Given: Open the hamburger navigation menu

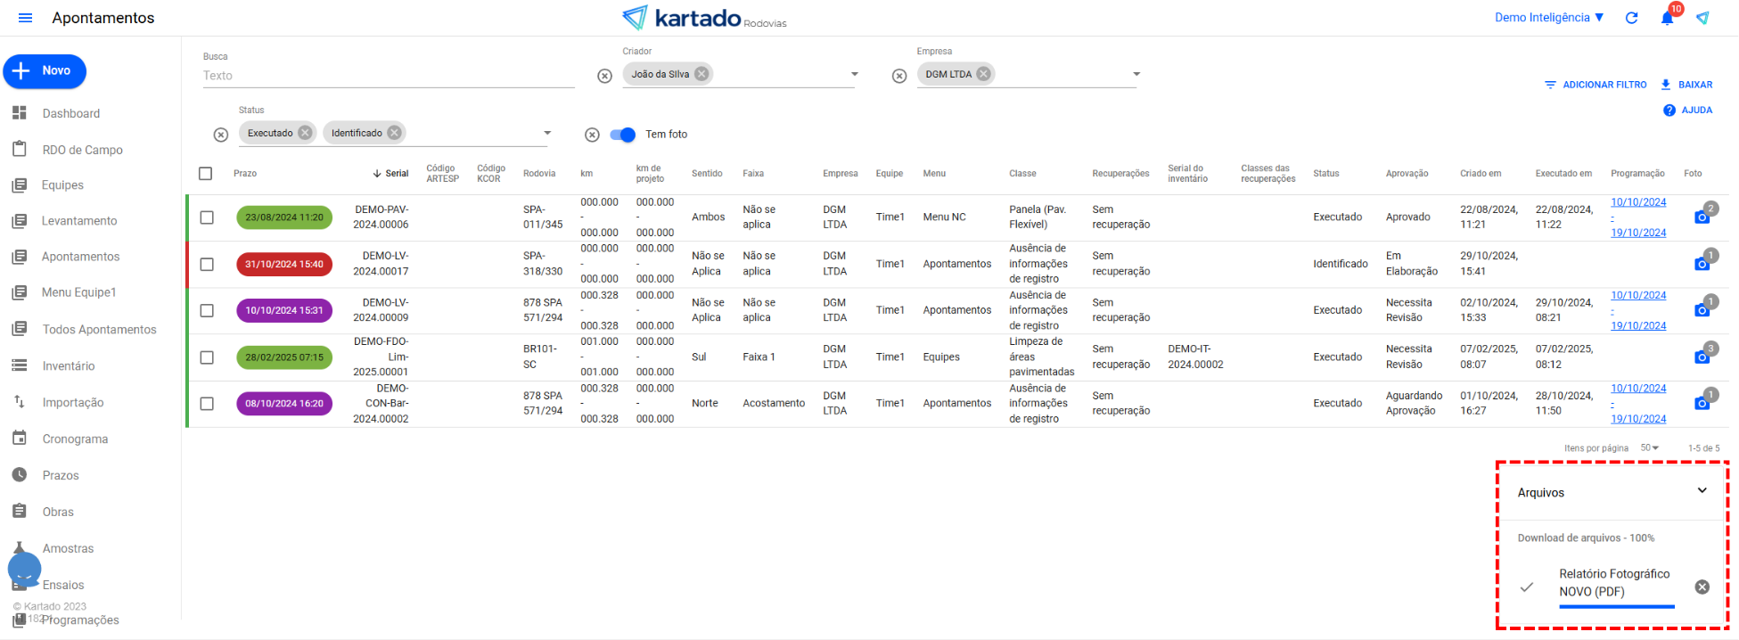Looking at the screenshot, I should 25,18.
